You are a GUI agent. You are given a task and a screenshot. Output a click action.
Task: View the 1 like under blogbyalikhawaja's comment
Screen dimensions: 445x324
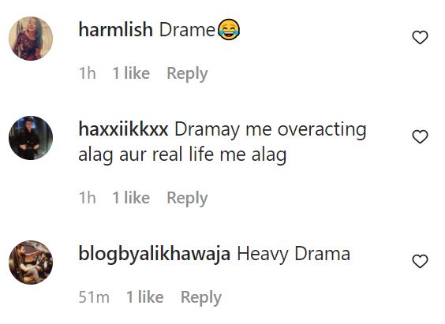(x=145, y=297)
